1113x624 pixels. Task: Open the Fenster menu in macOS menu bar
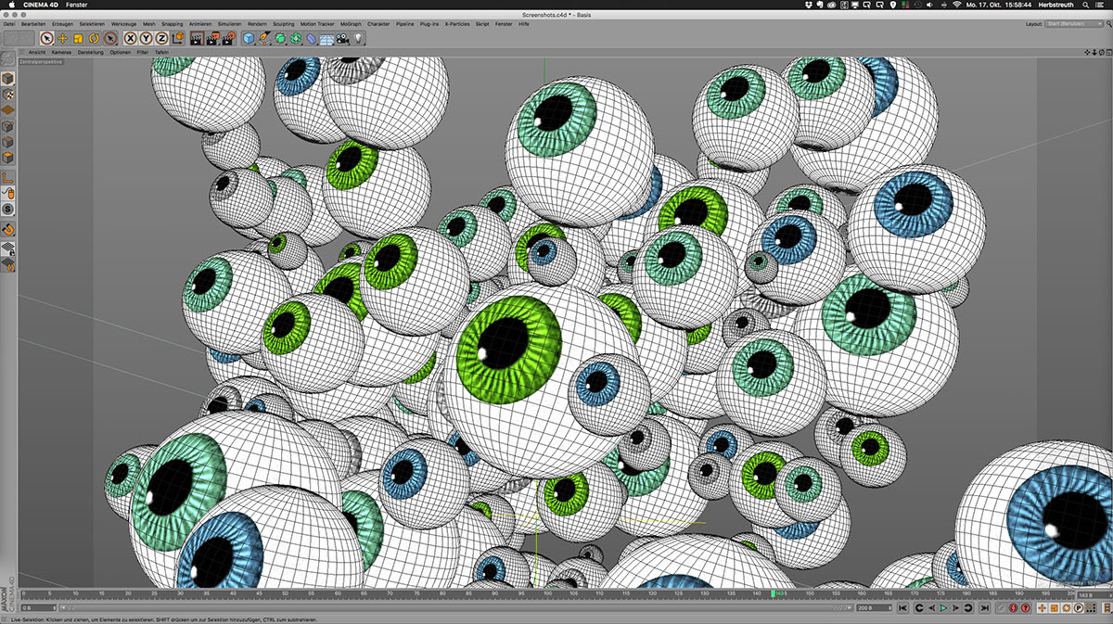click(x=75, y=6)
